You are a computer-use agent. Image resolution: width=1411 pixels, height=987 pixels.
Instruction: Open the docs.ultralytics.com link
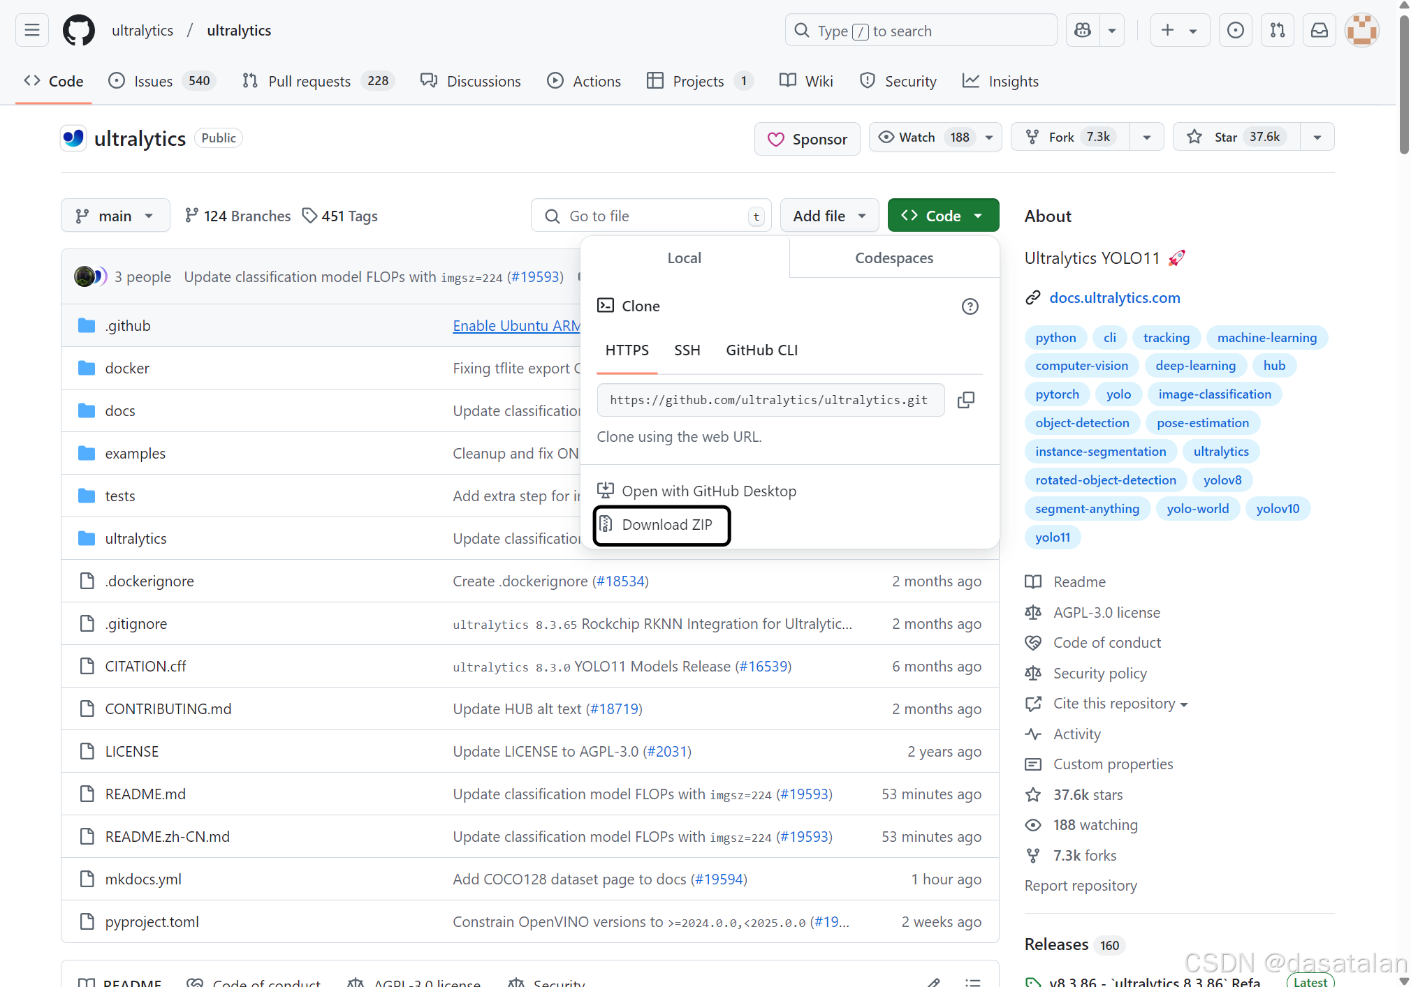1114,297
